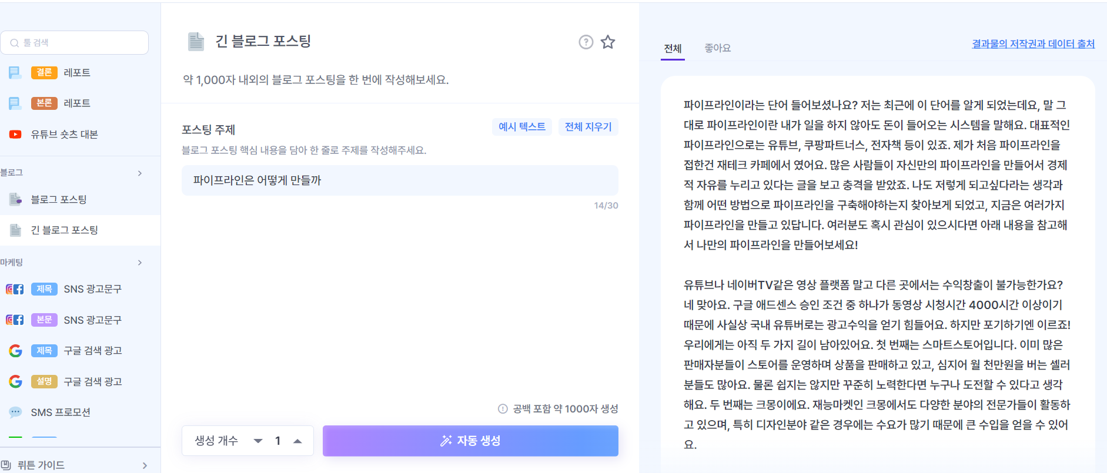Click the 포스팅 주제 label
This screenshot has height=473, width=1107.
[208, 129]
